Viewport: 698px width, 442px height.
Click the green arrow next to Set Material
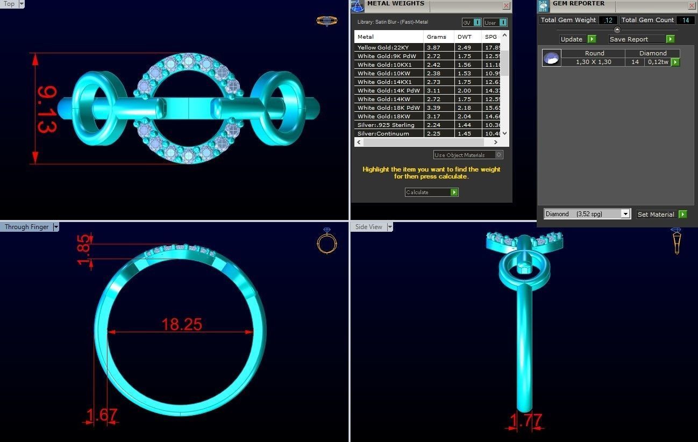683,214
